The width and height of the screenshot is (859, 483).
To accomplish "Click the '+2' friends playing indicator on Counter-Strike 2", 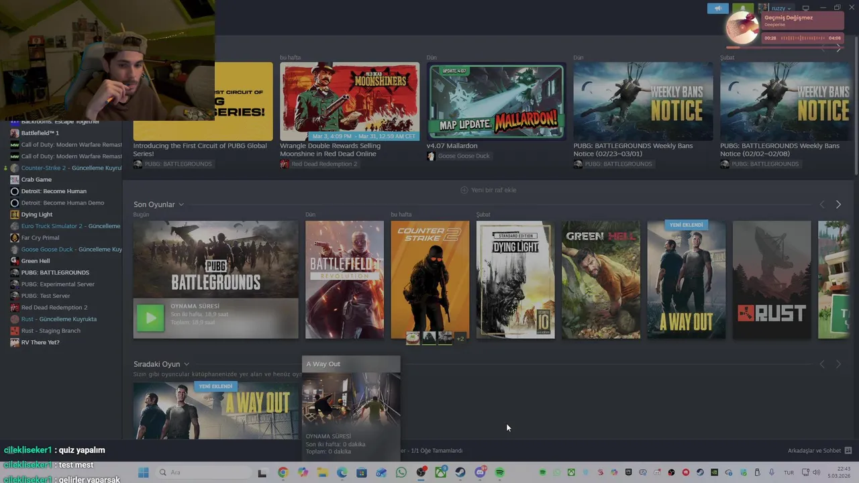I will 460,339.
